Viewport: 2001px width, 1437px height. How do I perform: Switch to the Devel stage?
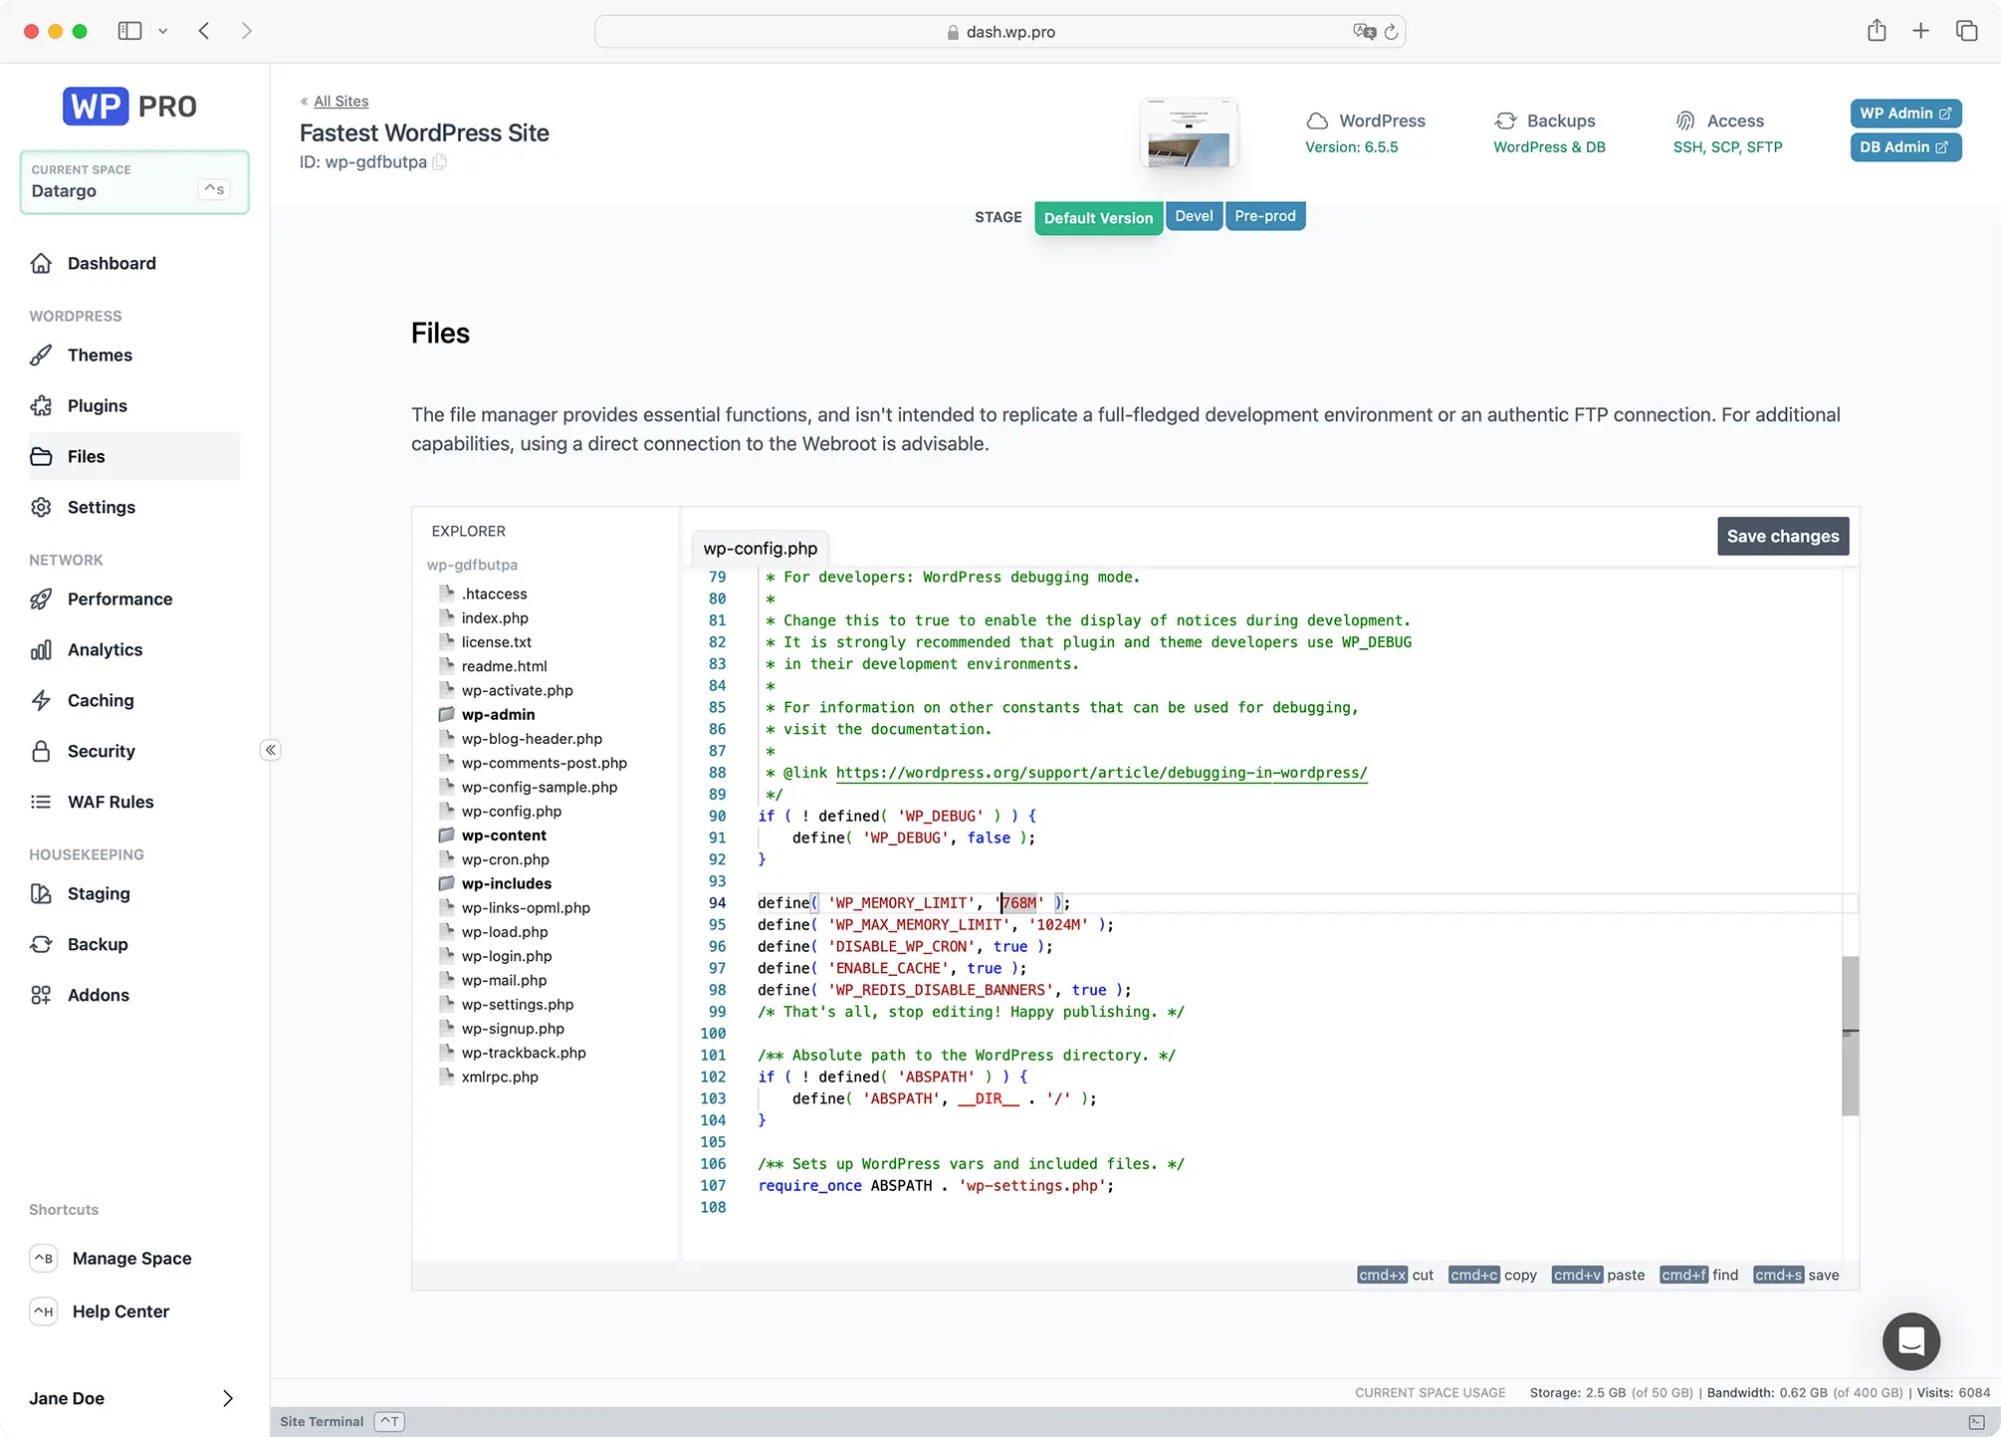click(1194, 216)
